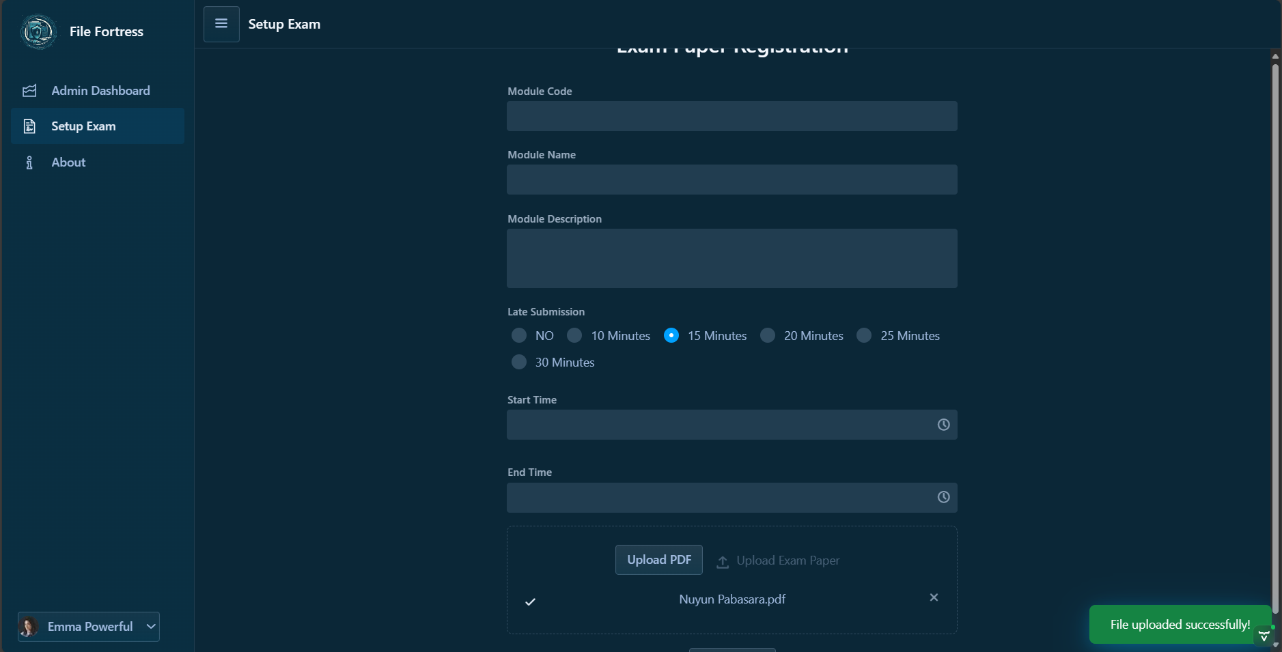The height and width of the screenshot is (652, 1282).
Task: Expand the Emma Powerful user dropdown chevron
Action: [151, 627]
